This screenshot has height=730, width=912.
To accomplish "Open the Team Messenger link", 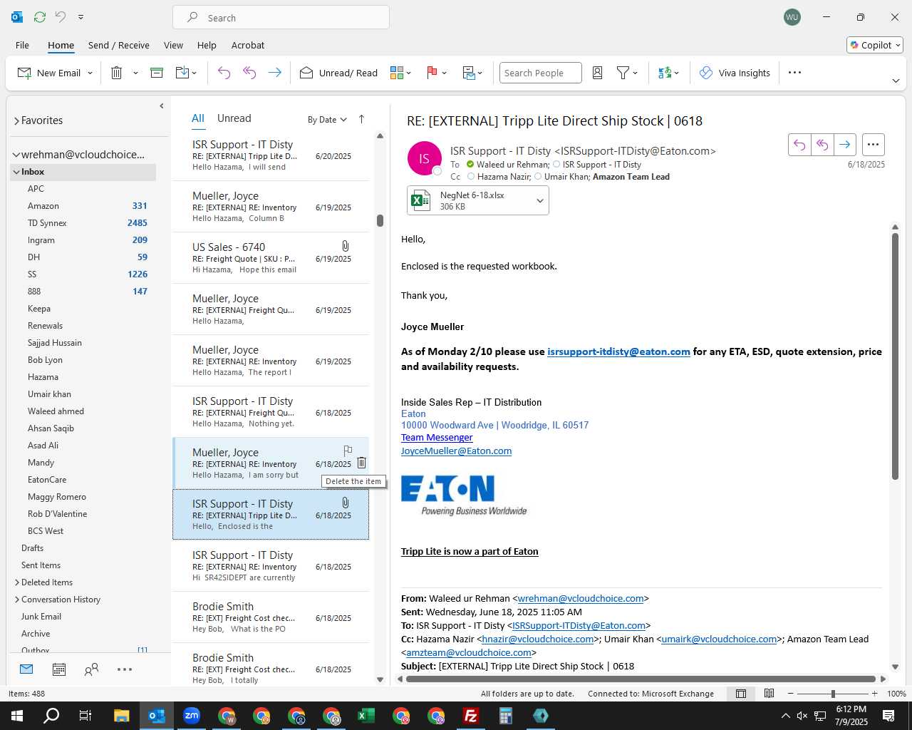I will 437,438.
